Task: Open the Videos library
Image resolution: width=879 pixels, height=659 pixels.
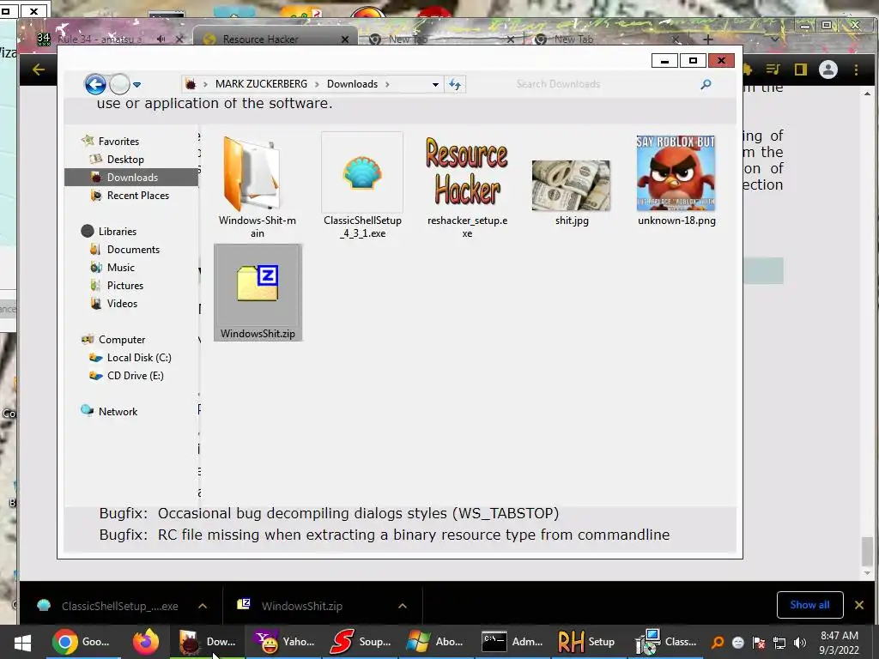Action: [122, 303]
